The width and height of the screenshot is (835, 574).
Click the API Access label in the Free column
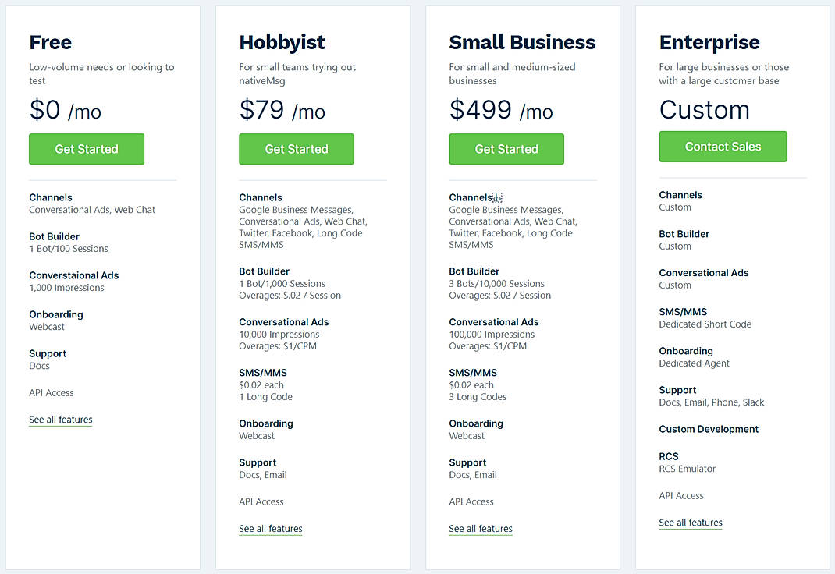point(51,392)
